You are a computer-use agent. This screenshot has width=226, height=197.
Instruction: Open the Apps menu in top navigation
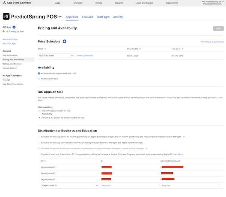pos(58,3)
